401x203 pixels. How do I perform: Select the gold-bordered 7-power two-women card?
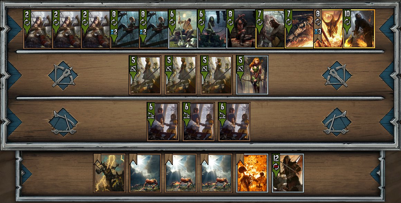(270, 29)
